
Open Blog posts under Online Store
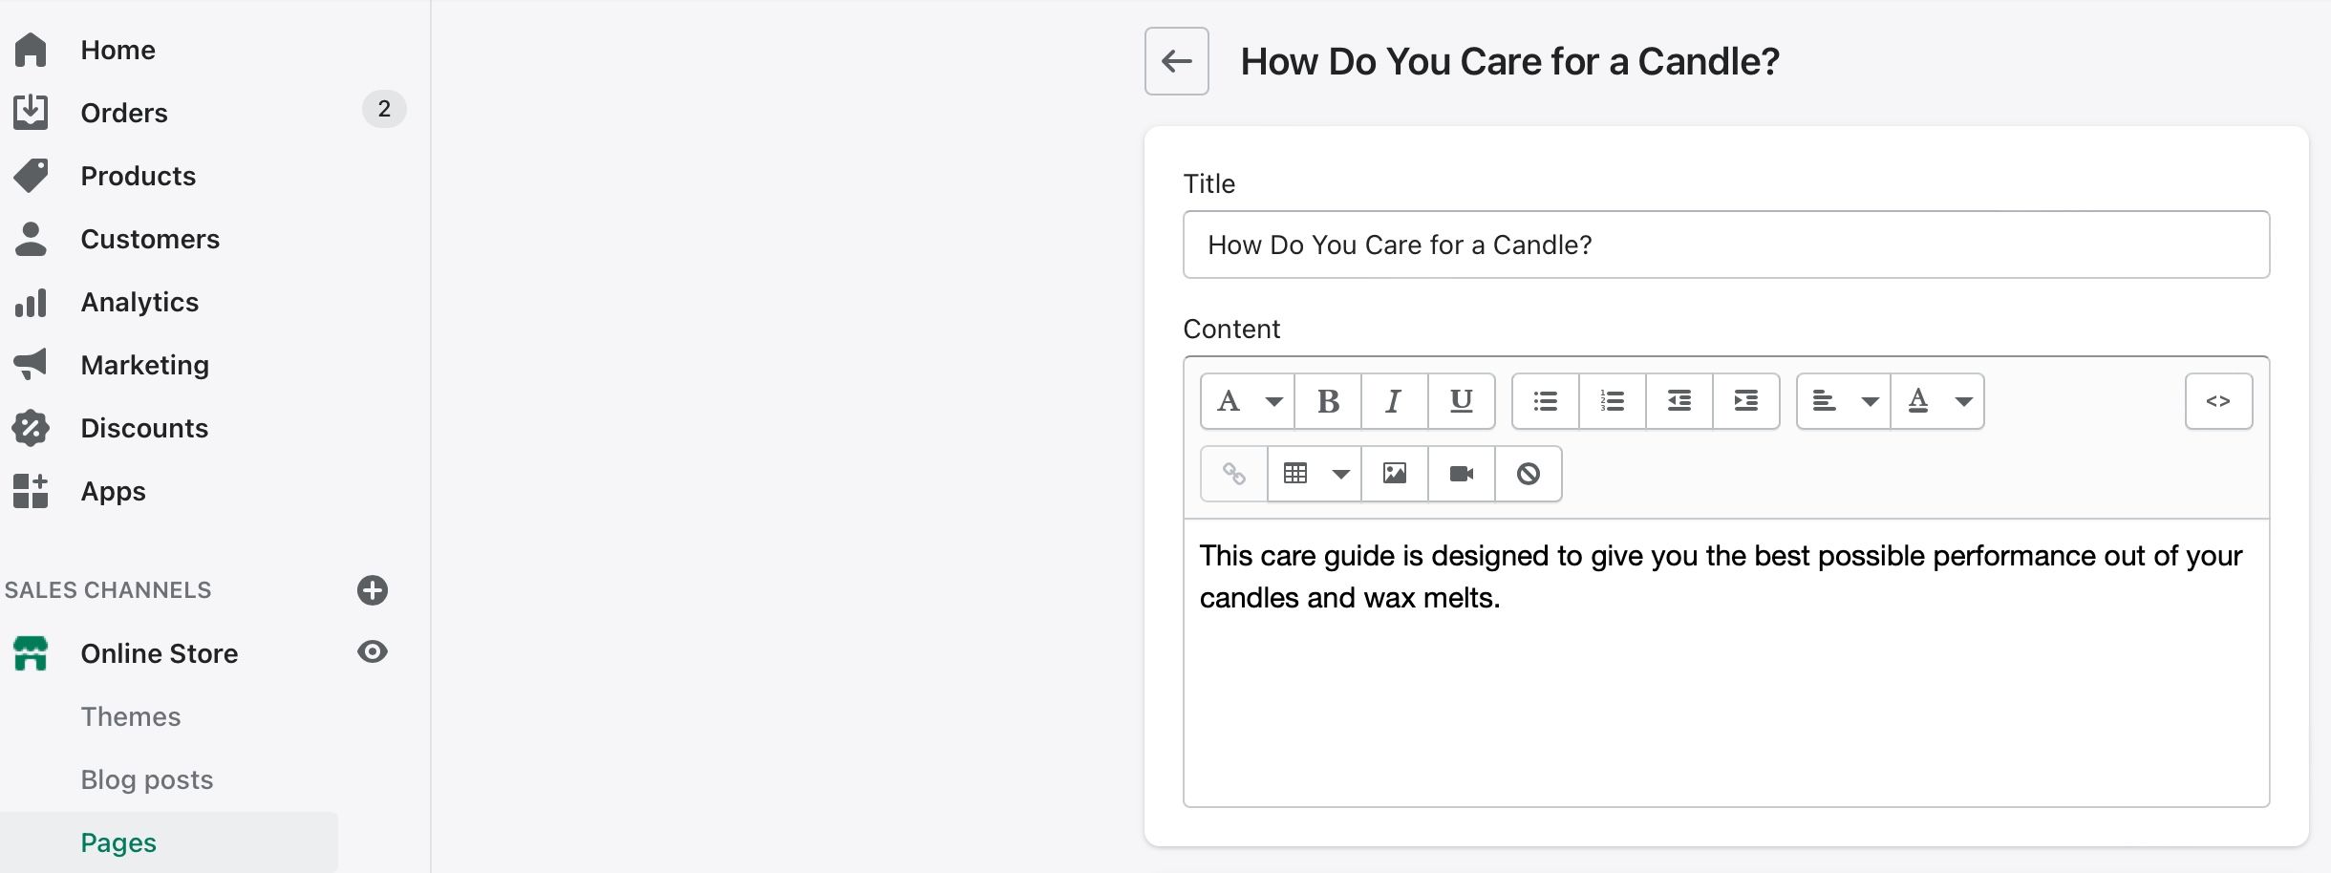(147, 779)
